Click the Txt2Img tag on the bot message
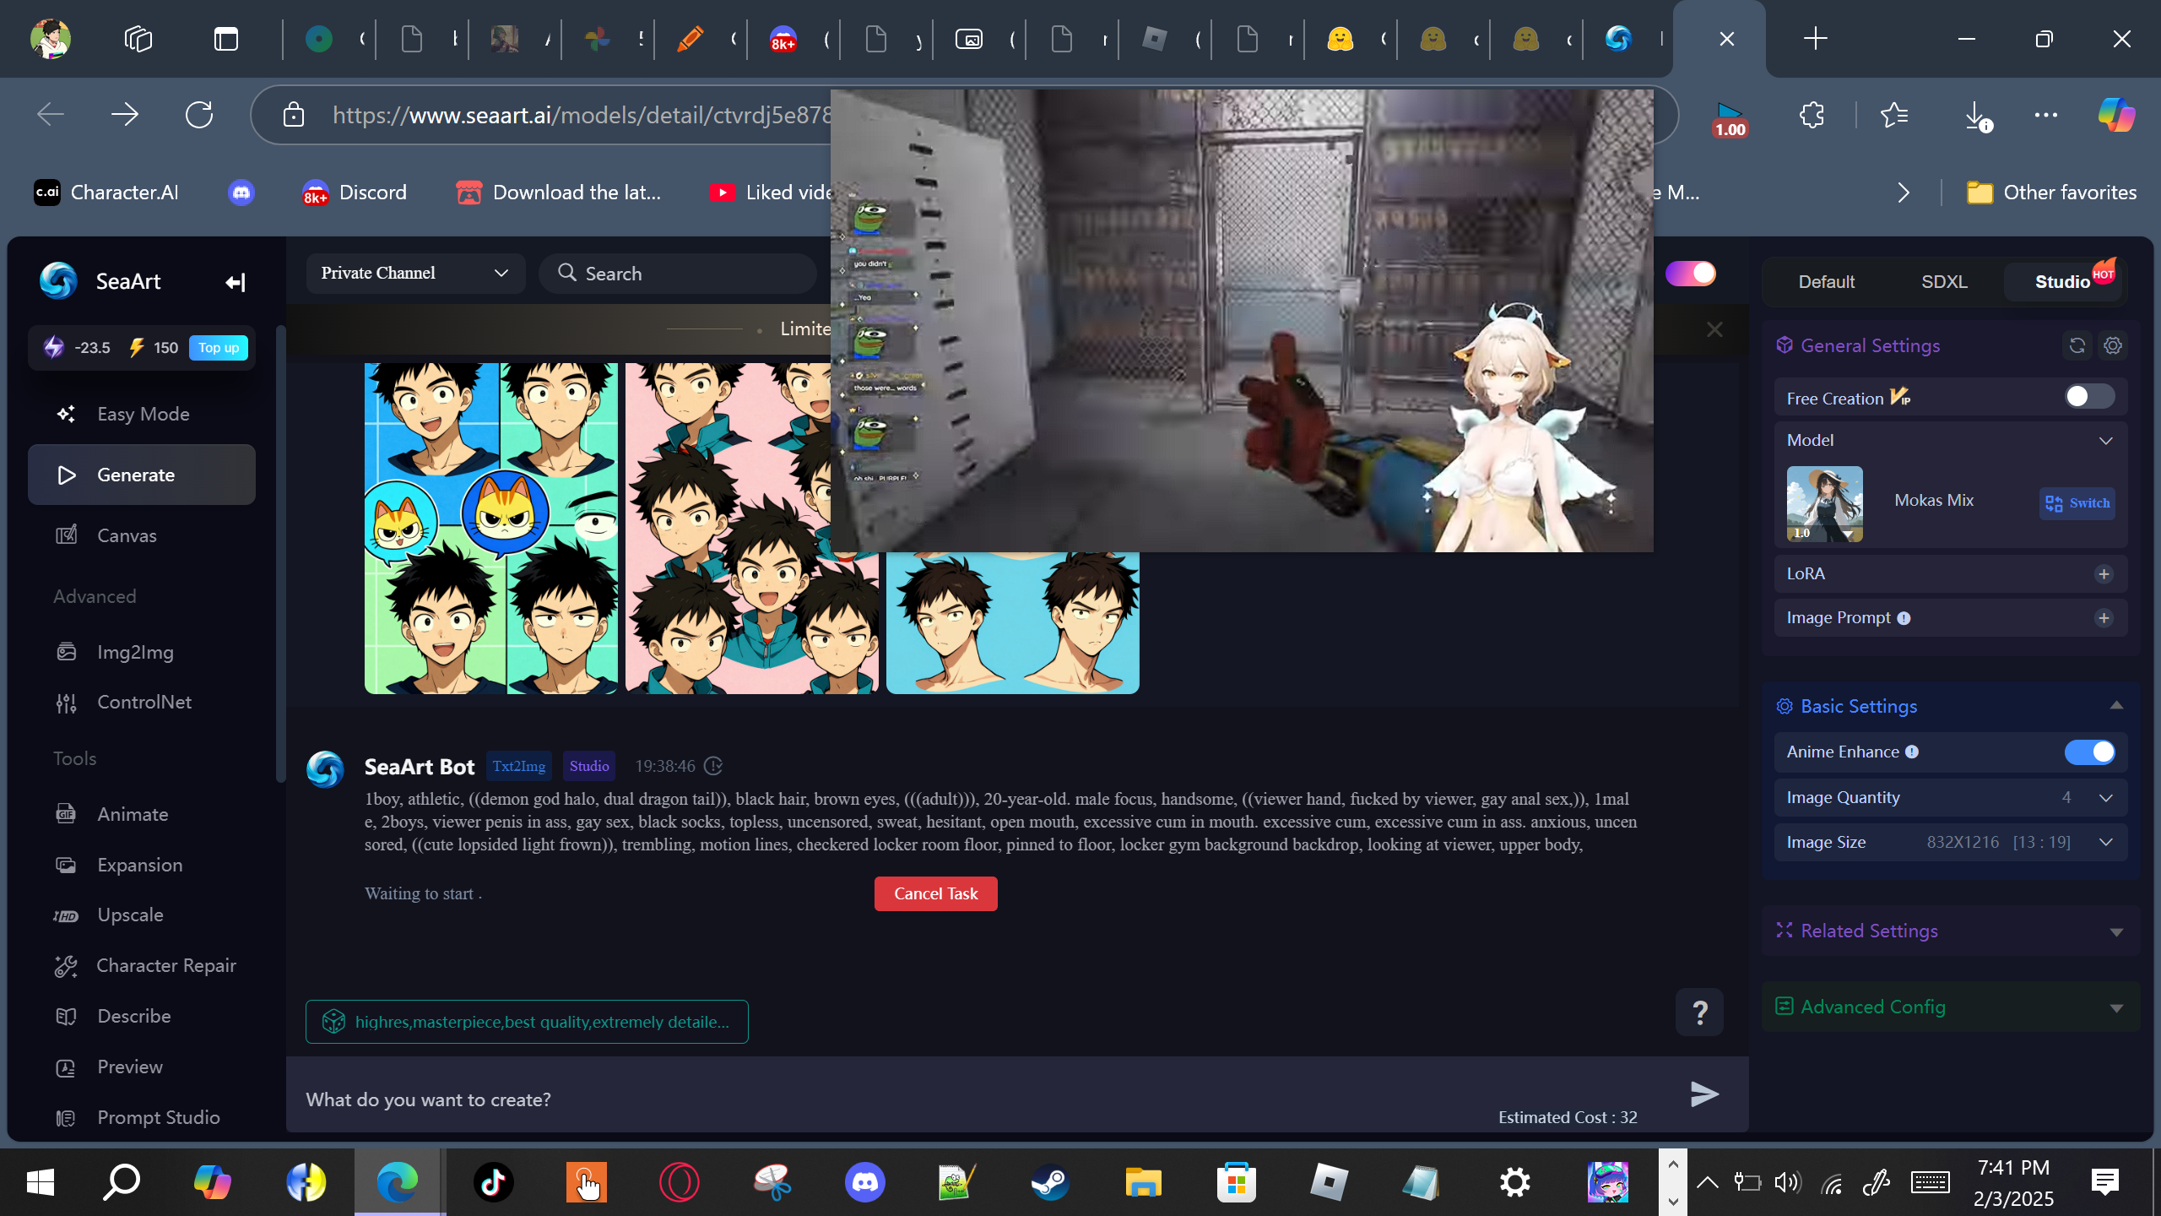 coord(519,766)
